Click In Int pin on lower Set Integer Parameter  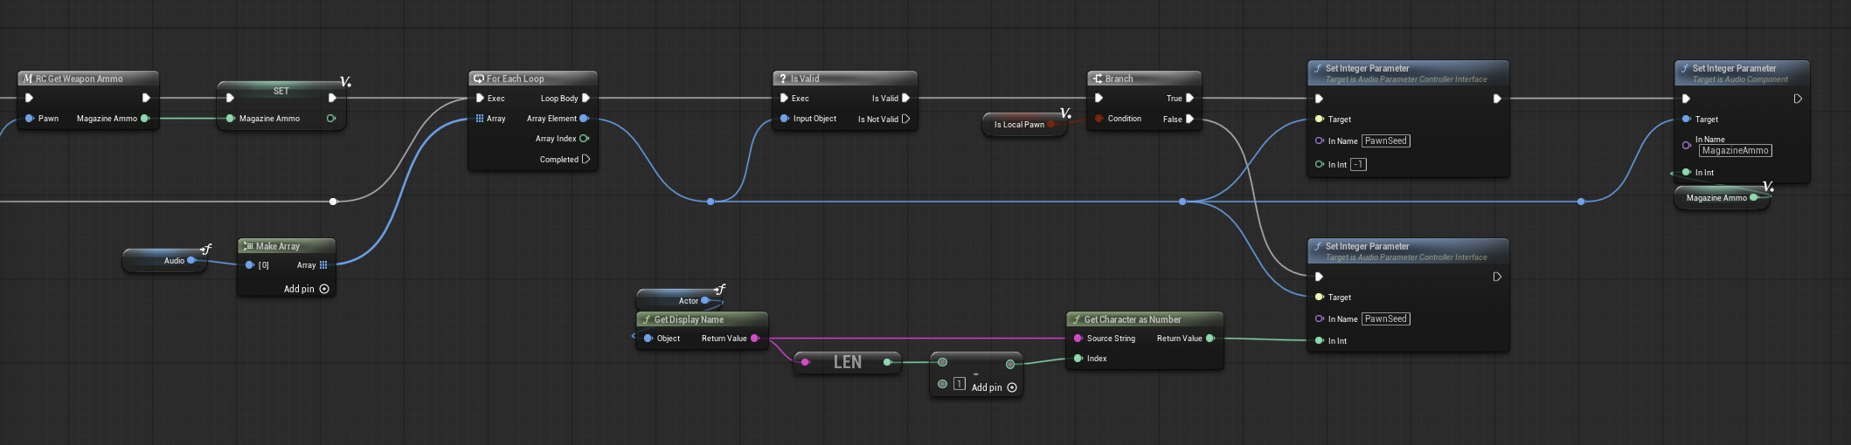(x=1319, y=341)
